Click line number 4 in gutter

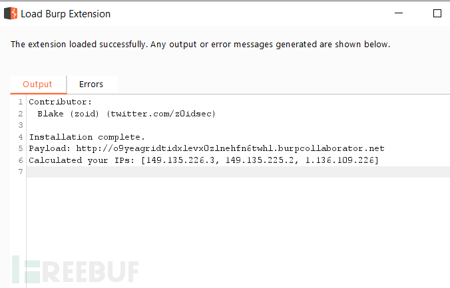click(x=21, y=137)
